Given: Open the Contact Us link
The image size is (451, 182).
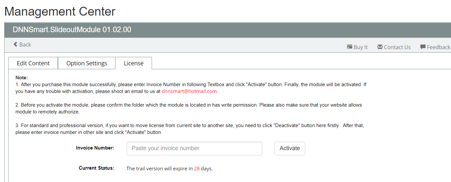Looking at the screenshot, I should click(x=394, y=47).
